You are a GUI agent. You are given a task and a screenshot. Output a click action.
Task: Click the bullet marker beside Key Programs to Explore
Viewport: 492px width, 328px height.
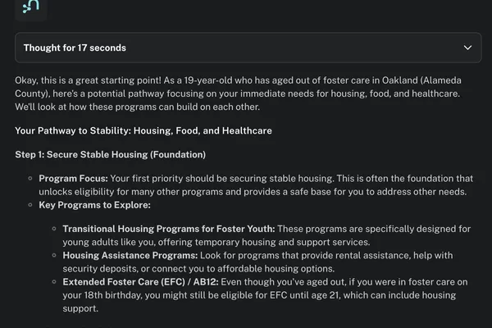coord(30,205)
